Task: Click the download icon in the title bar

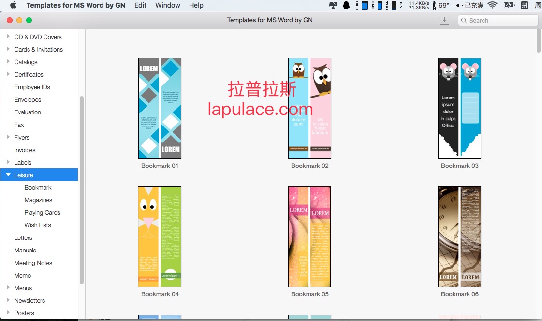Action: click(x=444, y=20)
